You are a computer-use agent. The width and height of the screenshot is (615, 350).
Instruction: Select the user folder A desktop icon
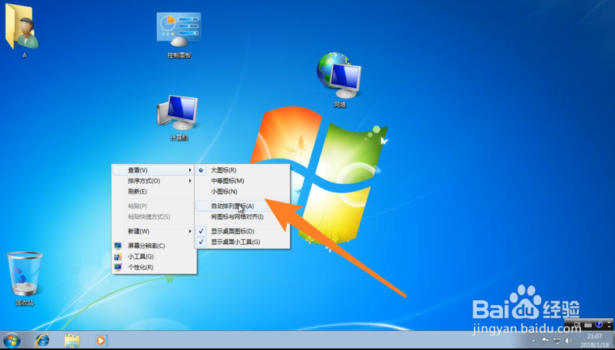pos(23,31)
